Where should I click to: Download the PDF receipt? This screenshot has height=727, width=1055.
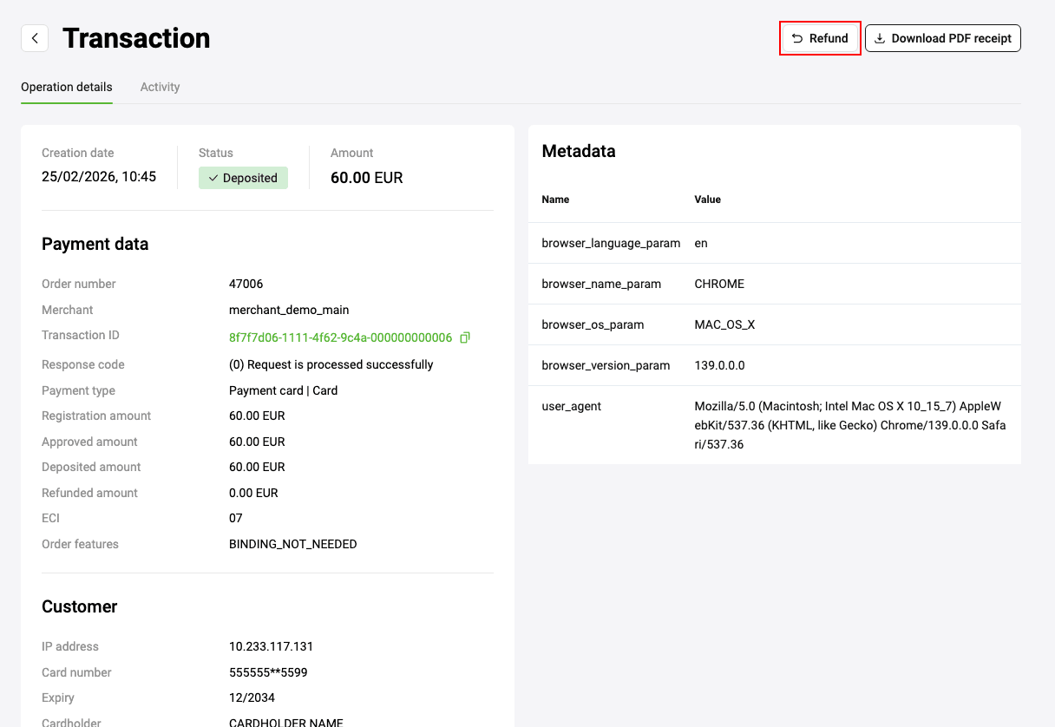pos(942,38)
